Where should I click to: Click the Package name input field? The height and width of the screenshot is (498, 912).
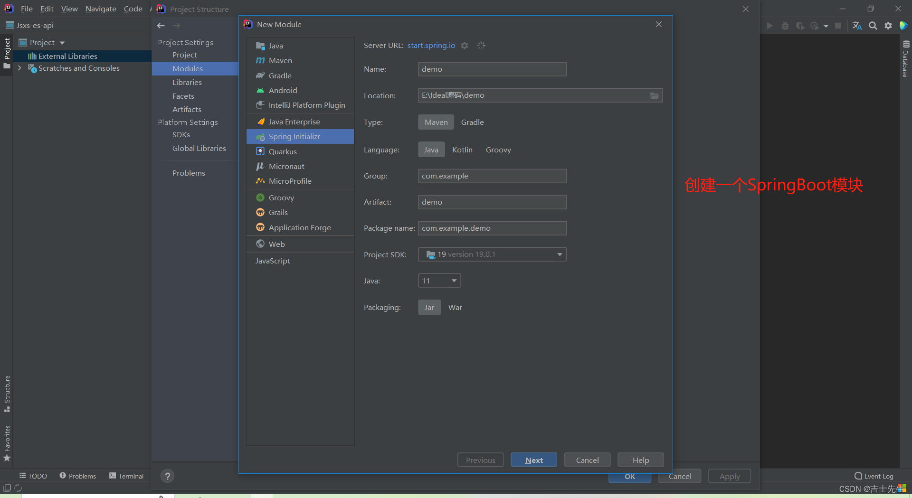tap(492, 228)
